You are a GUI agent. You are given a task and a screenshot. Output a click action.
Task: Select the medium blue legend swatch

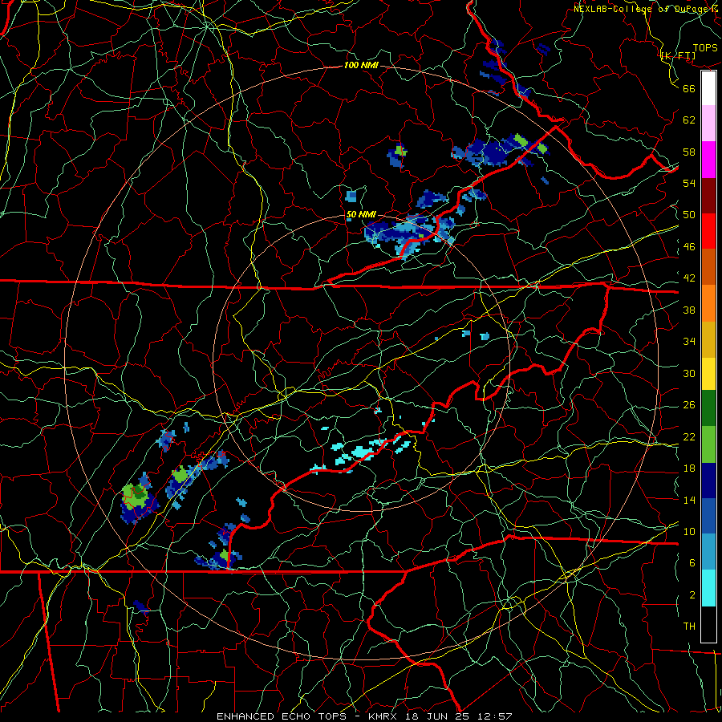tap(708, 516)
